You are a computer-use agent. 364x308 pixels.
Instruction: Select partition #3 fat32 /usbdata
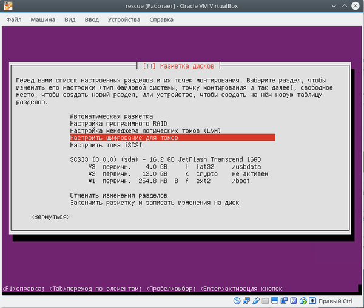(174, 167)
